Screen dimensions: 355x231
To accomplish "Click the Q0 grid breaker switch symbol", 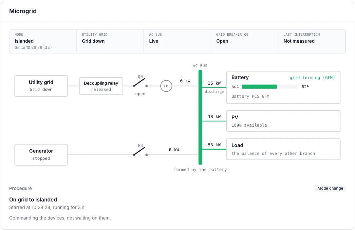I will point(140,83).
